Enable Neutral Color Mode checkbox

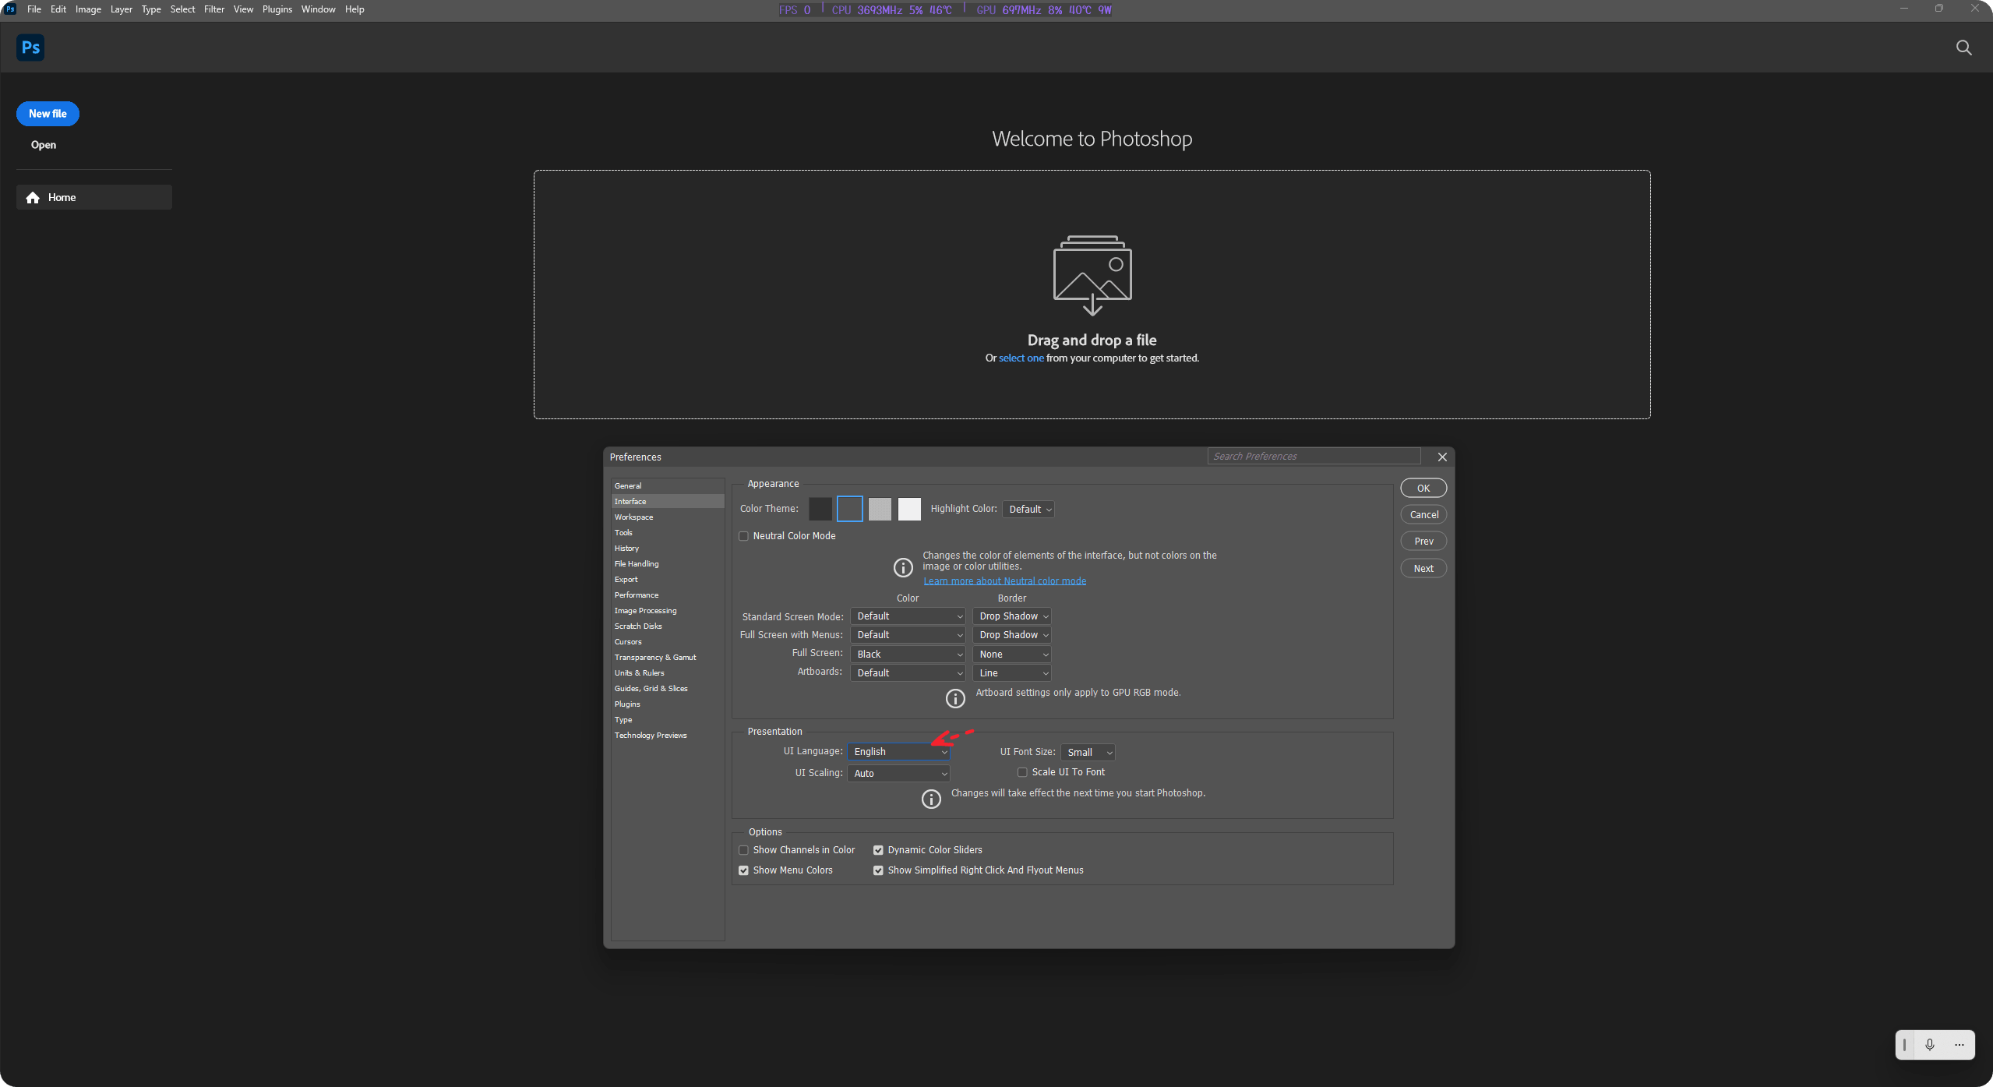tap(744, 536)
